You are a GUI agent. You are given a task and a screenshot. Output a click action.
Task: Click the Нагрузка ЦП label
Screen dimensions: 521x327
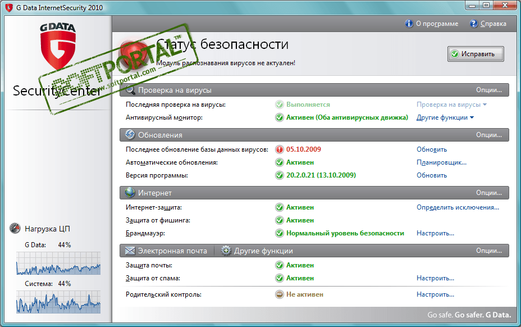[47, 229]
